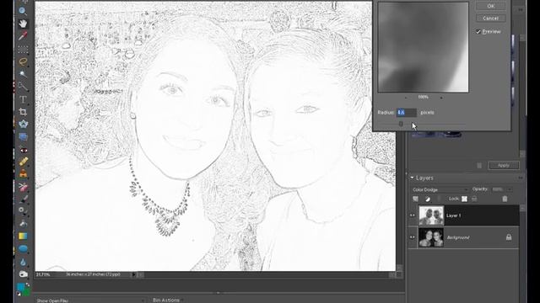Hide Layer 1 visibility eye
This screenshot has width=540, height=303.
click(413, 215)
